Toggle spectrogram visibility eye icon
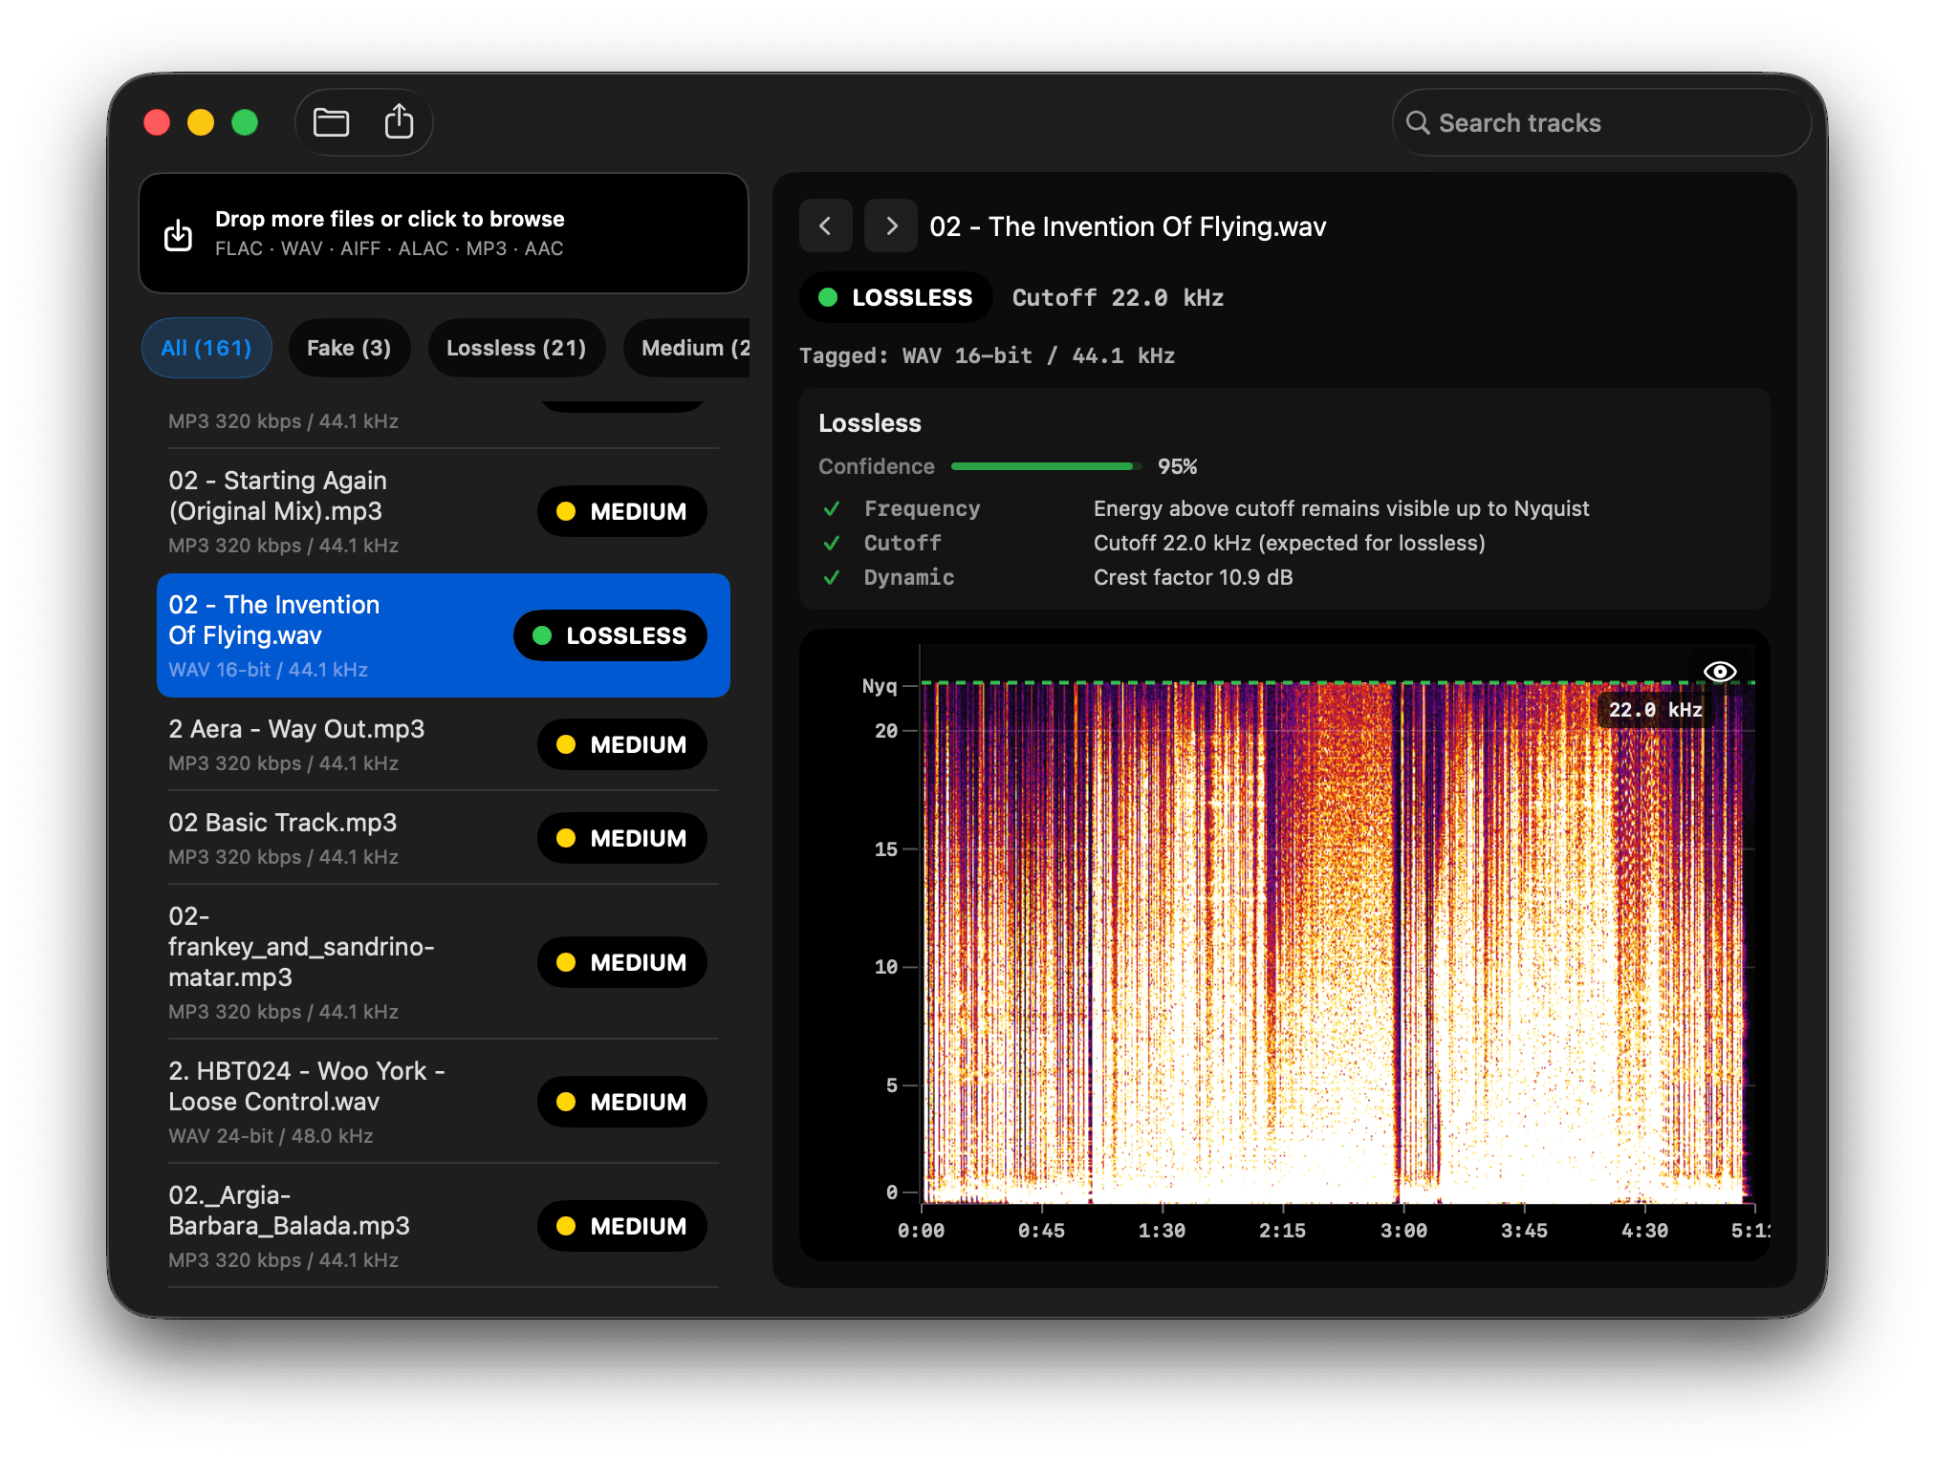The image size is (1935, 1460). click(x=1720, y=672)
